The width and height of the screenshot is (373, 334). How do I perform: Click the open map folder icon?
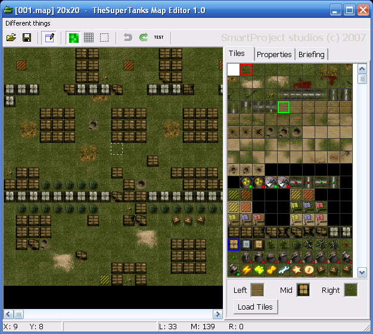click(x=11, y=38)
